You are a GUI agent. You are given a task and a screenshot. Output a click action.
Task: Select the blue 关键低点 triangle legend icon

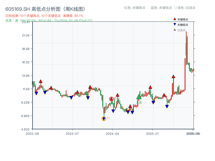tap(175, 24)
